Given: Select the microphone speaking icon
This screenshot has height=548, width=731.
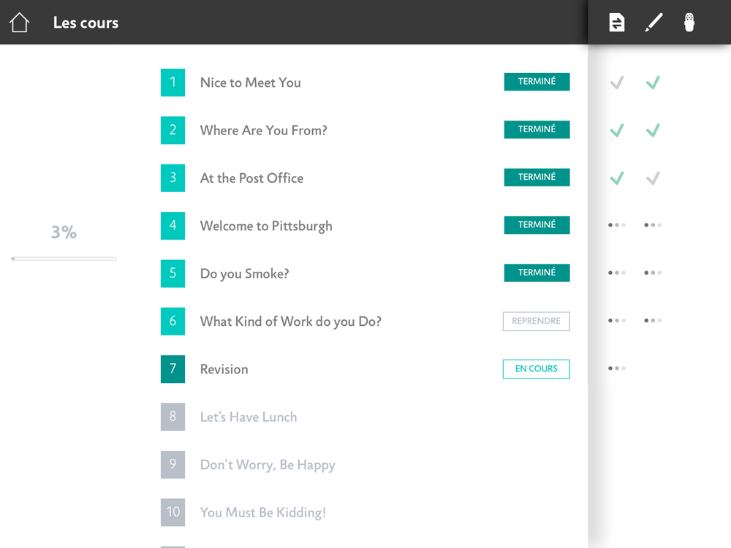Looking at the screenshot, I should click(x=689, y=23).
